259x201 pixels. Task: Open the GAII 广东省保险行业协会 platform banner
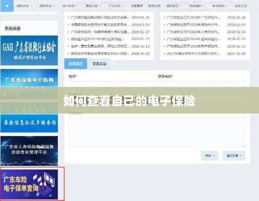(x=29, y=50)
